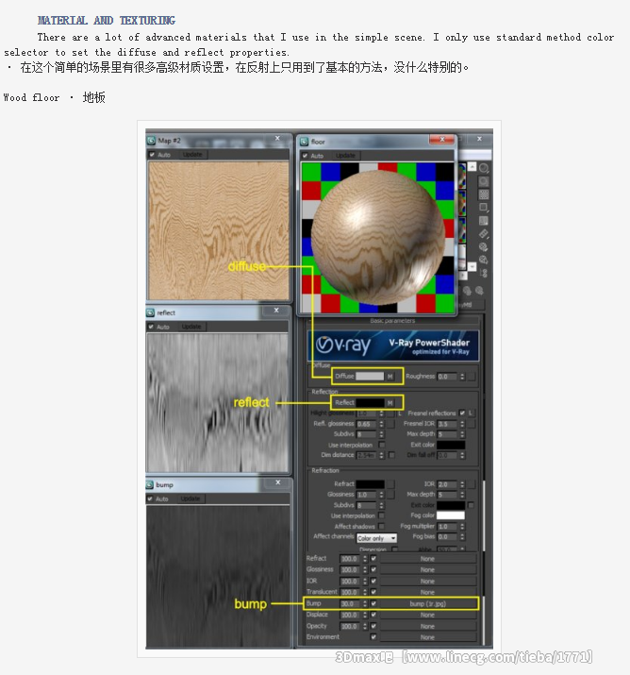Click None map button in Opacity row
Viewport: 630px width, 675px height.
tap(428, 626)
